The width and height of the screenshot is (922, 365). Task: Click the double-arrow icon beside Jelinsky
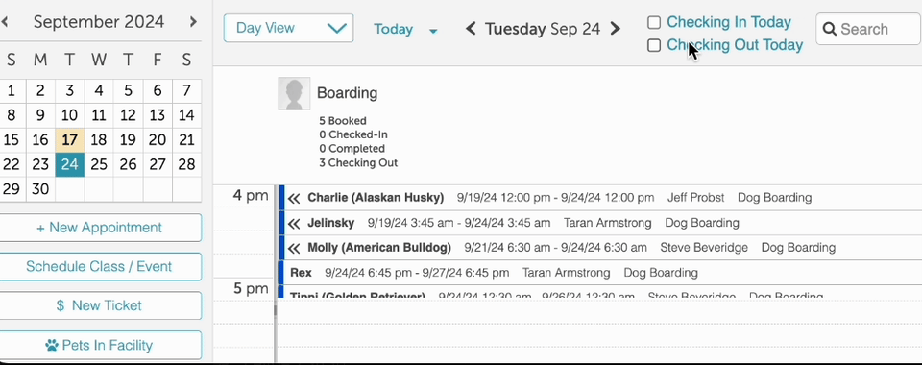click(294, 224)
